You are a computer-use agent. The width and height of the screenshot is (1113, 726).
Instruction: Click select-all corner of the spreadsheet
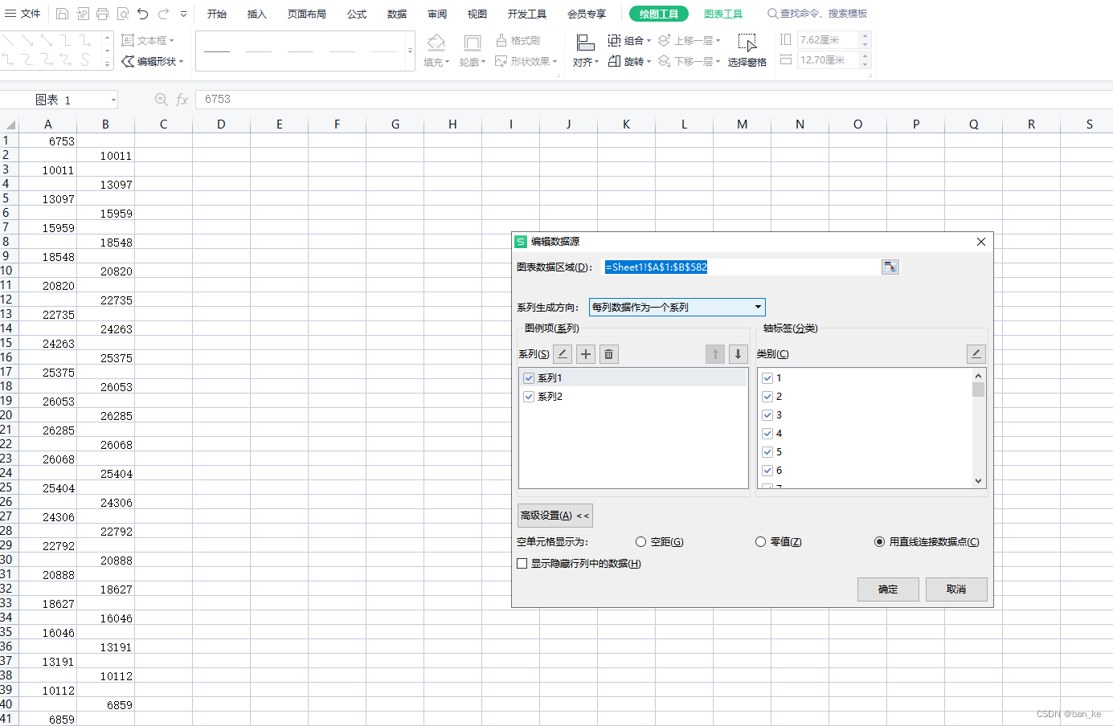[x=10, y=124]
